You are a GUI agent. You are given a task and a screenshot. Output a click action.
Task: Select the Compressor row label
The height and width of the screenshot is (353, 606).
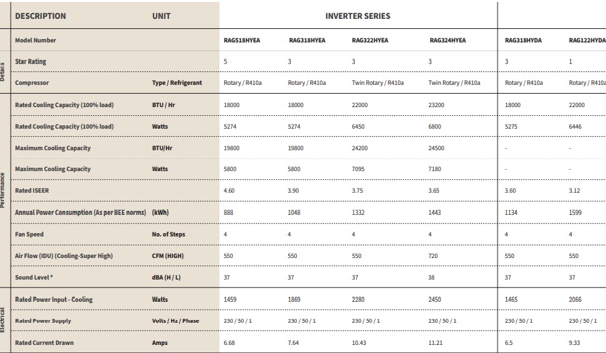point(32,83)
